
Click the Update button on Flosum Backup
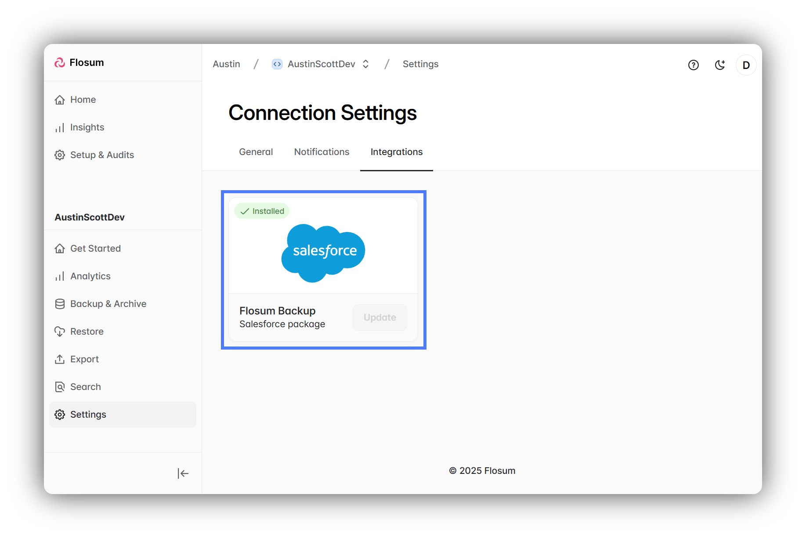tap(380, 318)
